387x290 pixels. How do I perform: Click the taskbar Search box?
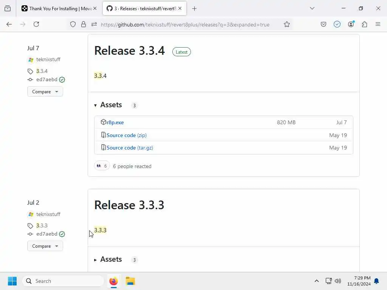pyautogui.click(x=63, y=281)
